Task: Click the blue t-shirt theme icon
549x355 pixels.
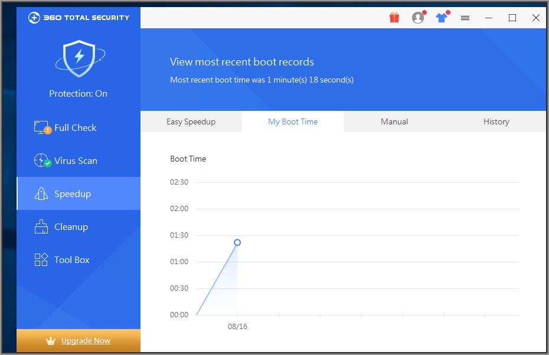Action: [442, 18]
